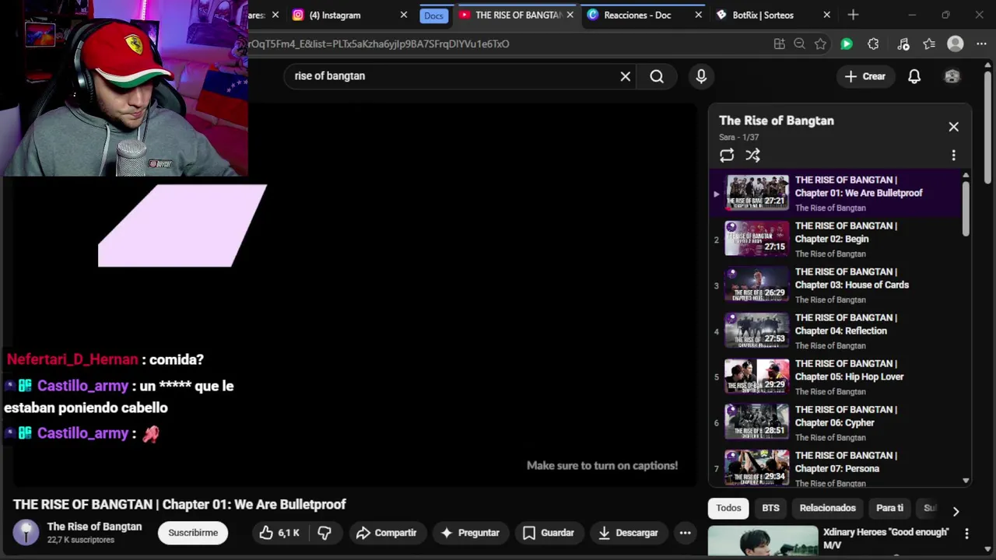Image resolution: width=996 pixels, height=560 pixels.
Task: Click the Preguntar button
Action: click(x=470, y=533)
